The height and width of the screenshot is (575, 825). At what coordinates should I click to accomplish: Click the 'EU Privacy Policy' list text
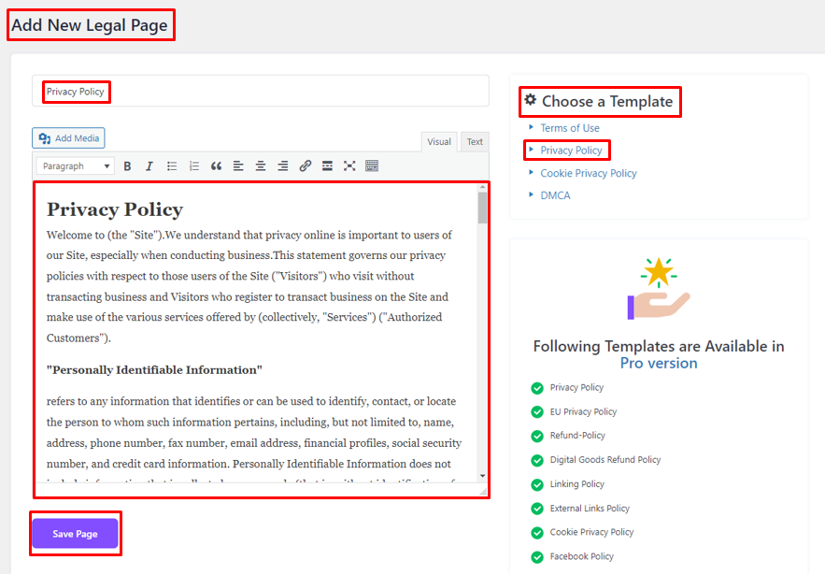583,411
